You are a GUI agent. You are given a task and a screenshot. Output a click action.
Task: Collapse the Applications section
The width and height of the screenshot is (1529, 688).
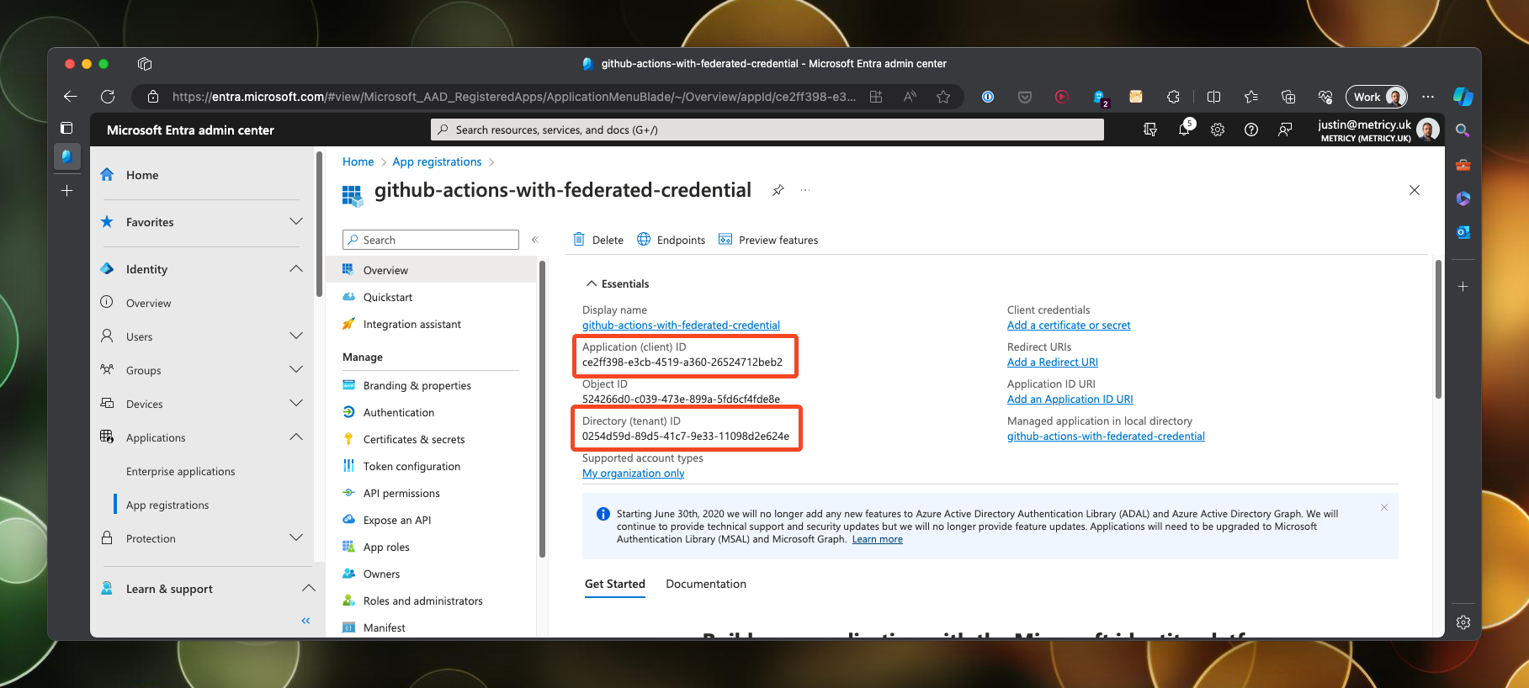[x=295, y=437]
